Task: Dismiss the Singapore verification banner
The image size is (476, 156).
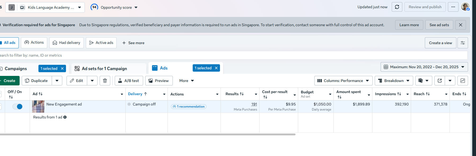Action: pyautogui.click(x=461, y=25)
